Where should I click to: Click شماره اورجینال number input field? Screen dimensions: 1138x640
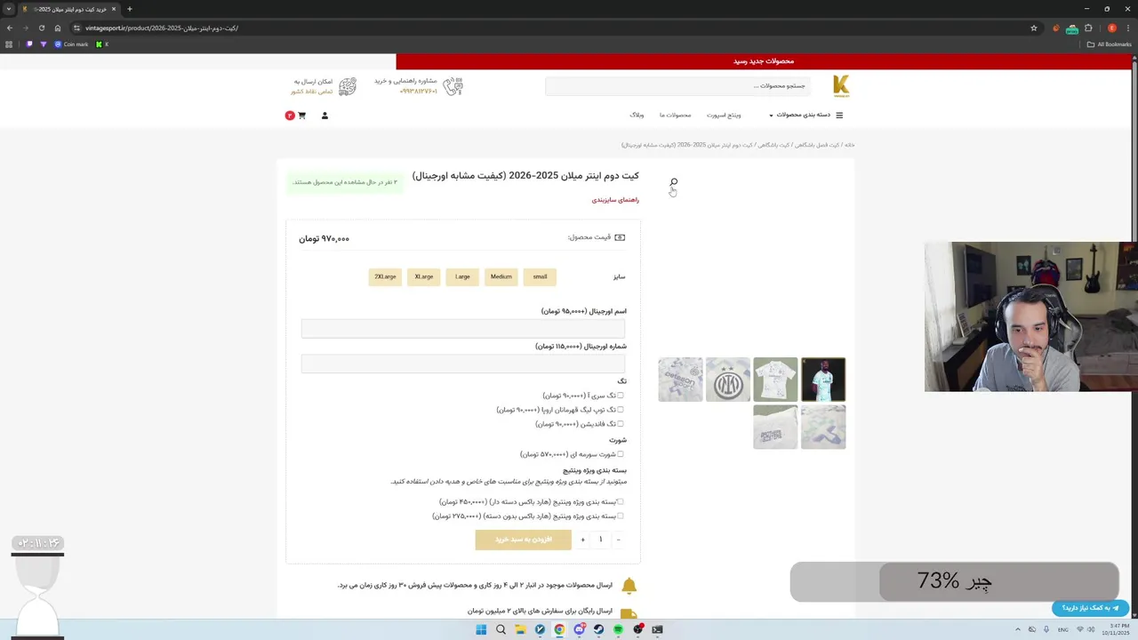click(x=463, y=364)
